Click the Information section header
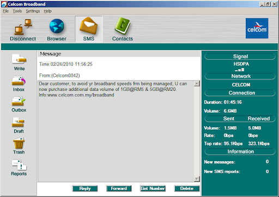Image resolution: width=279 pixels, height=197 pixels. 240,152
